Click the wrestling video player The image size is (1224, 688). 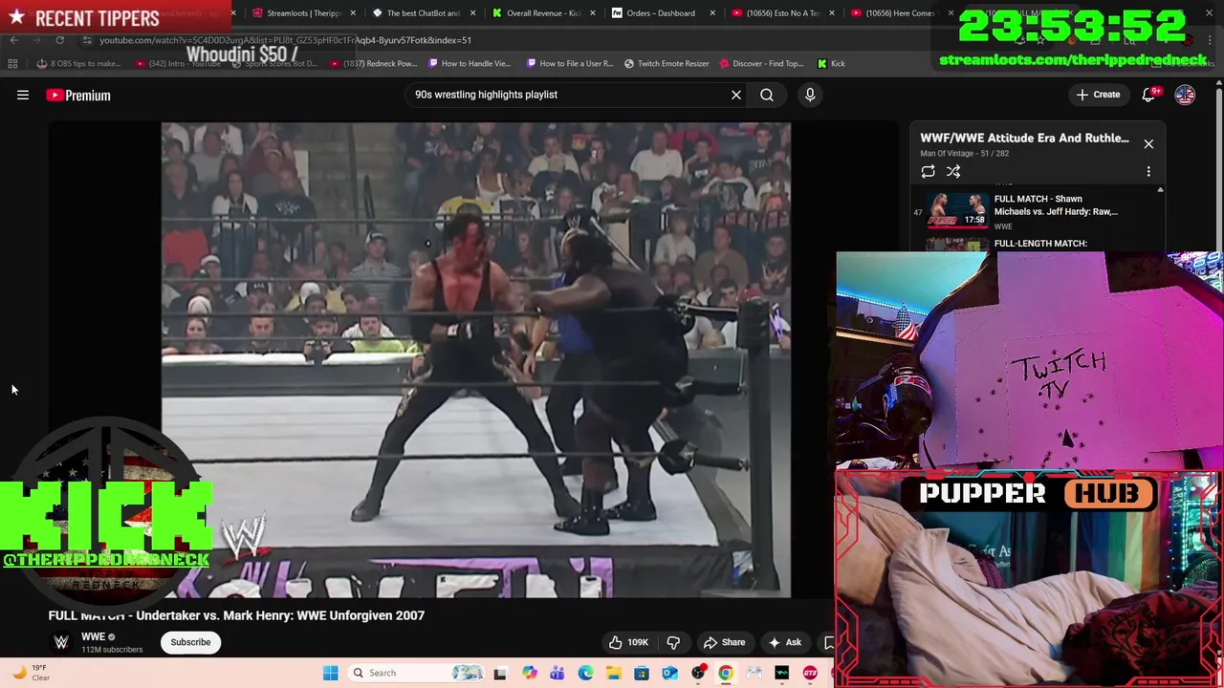(476, 359)
